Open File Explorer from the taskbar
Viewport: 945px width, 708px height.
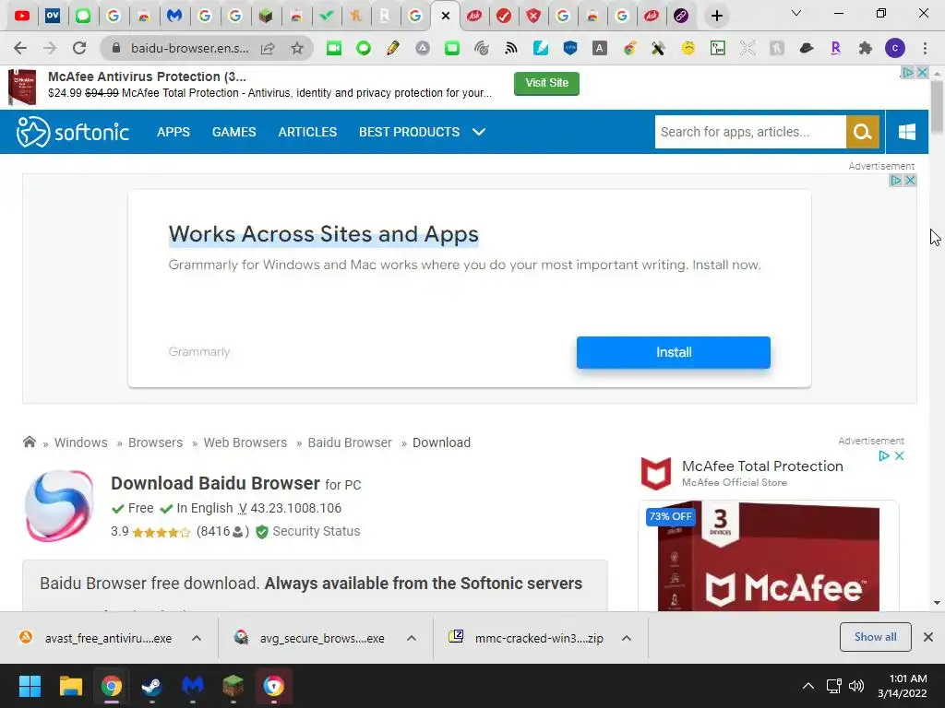pyautogui.click(x=70, y=686)
